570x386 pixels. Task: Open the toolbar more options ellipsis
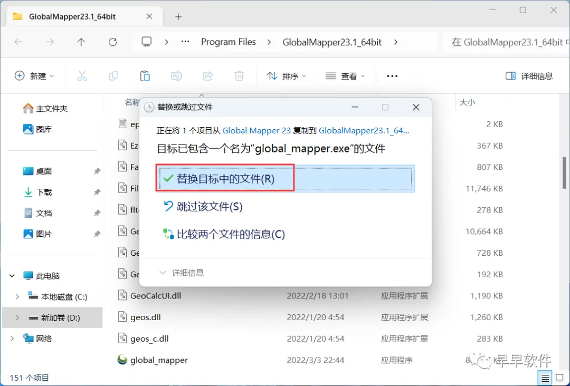coord(392,76)
